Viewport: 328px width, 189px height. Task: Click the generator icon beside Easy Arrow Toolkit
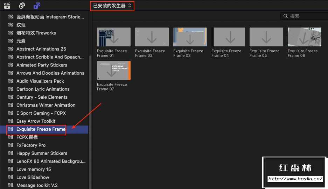(x=11, y=121)
